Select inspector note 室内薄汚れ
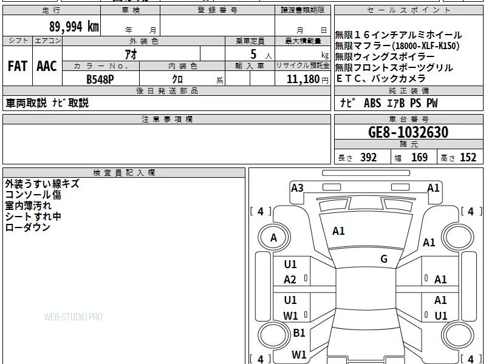 28,206
